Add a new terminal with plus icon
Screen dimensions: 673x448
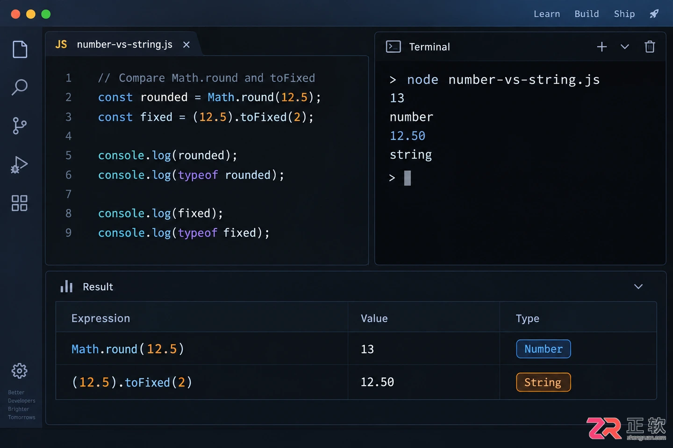pos(602,47)
